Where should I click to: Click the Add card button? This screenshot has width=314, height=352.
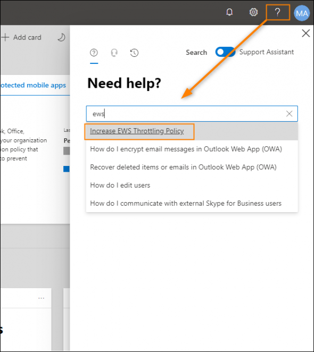22,37
